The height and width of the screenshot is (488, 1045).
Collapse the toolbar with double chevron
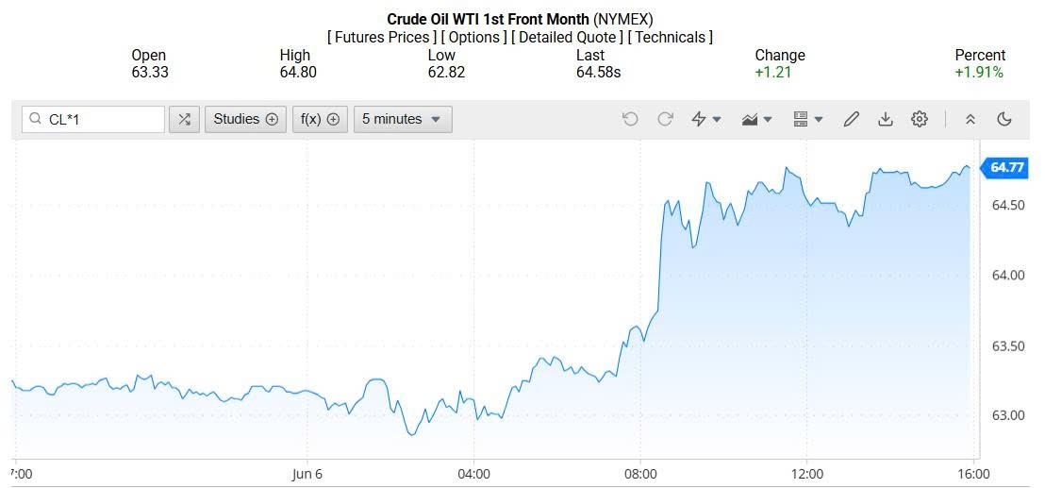coord(970,119)
